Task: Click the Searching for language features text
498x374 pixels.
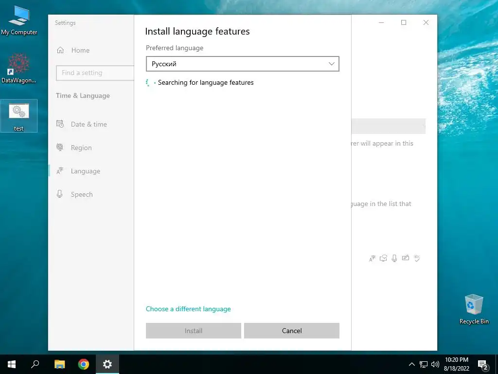Action: (206, 83)
